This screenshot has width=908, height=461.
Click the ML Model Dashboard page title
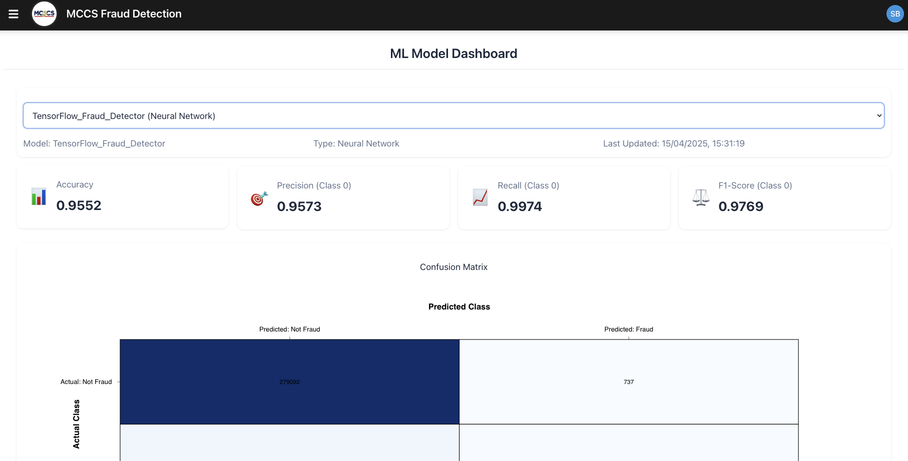(453, 53)
